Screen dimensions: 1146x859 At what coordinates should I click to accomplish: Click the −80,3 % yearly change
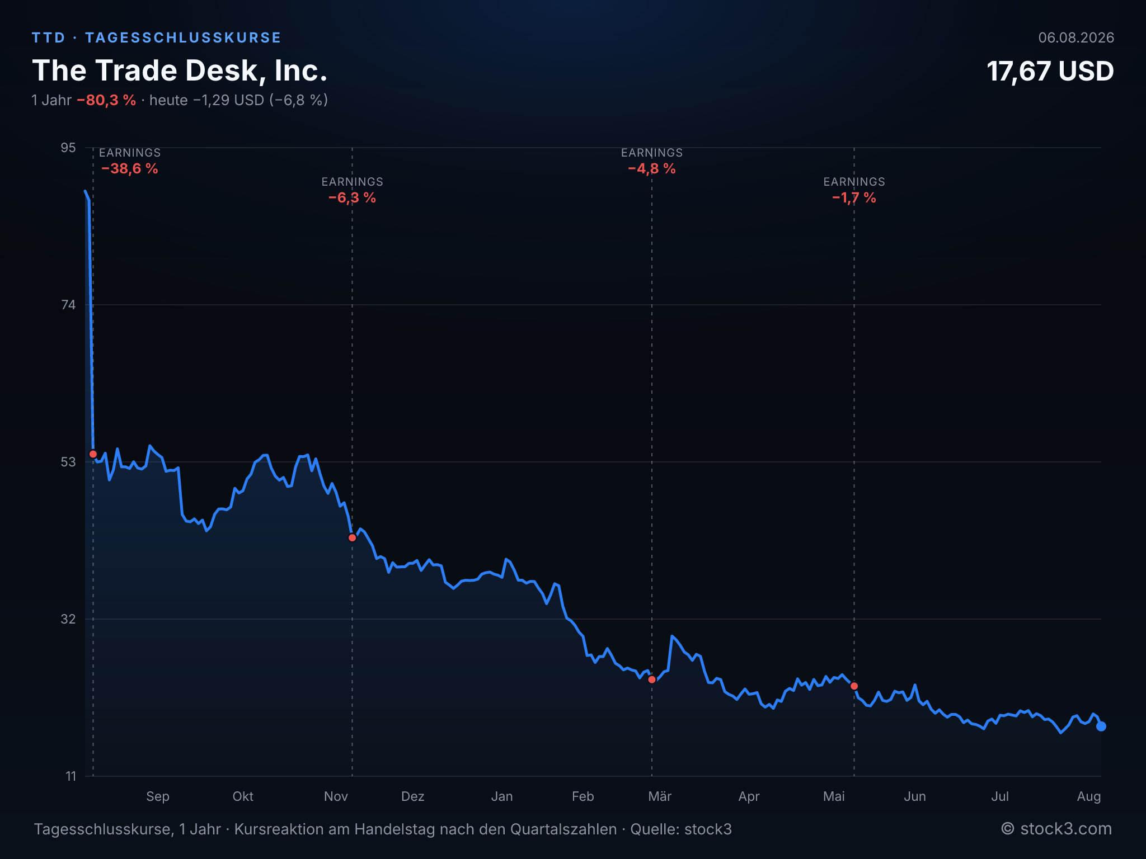[x=106, y=100]
